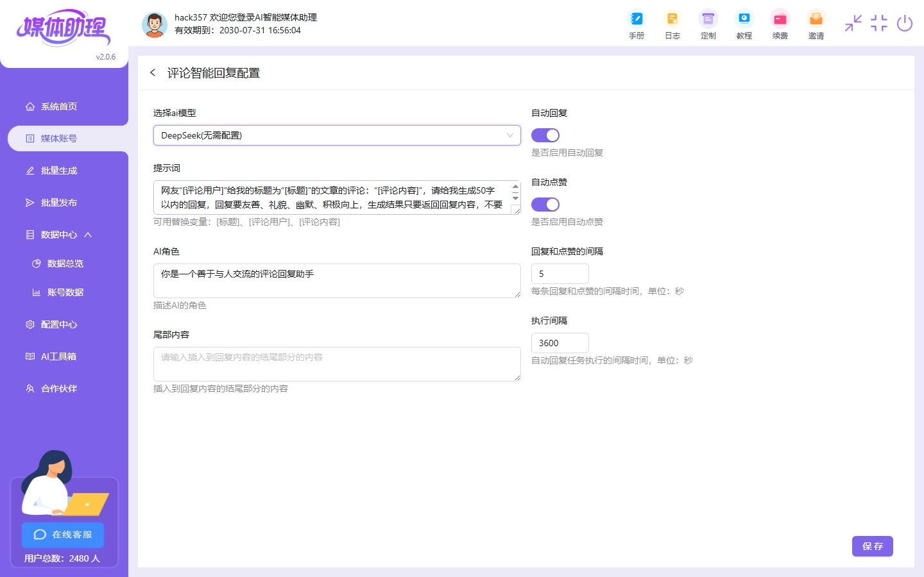Open the 邀请 invite icon

click(x=816, y=25)
